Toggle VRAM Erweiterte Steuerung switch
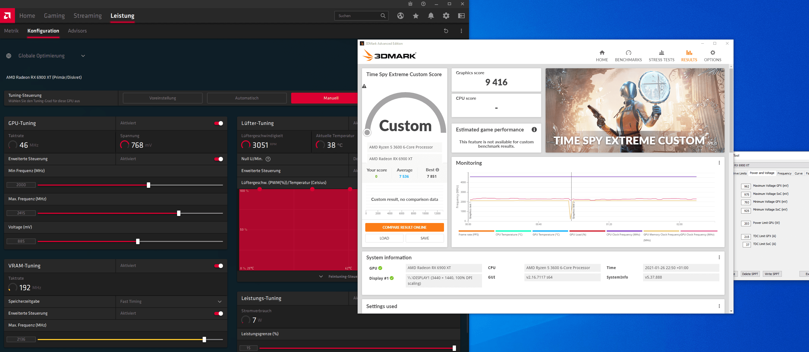This screenshot has height=352, width=809. 219,314
